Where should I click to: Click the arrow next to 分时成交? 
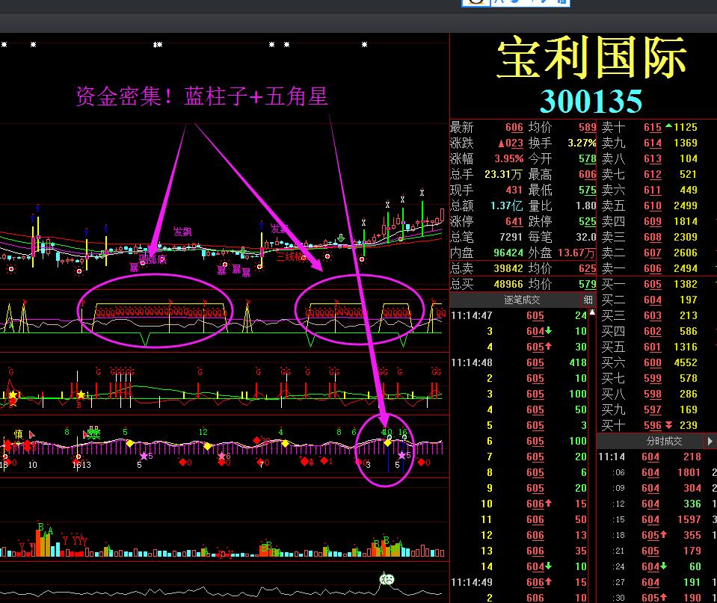click(710, 441)
